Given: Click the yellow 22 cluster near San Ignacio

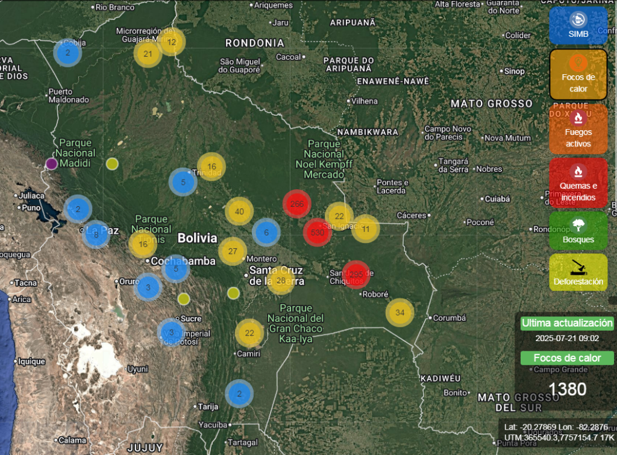Looking at the screenshot, I should 339,216.
